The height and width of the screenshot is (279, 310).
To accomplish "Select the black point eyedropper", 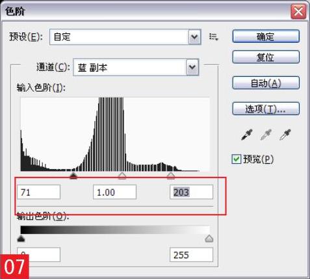I will (x=247, y=135).
